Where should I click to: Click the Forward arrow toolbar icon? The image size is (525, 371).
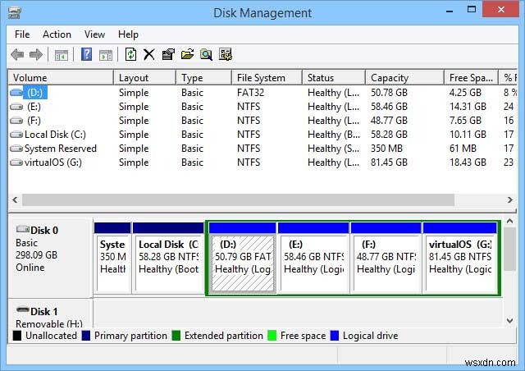(36, 54)
